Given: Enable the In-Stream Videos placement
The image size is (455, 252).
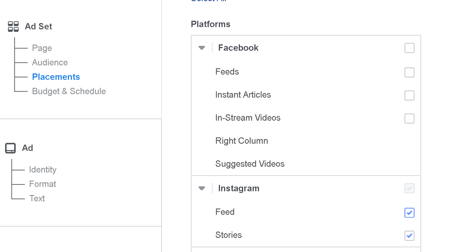Looking at the screenshot, I should tap(409, 118).
